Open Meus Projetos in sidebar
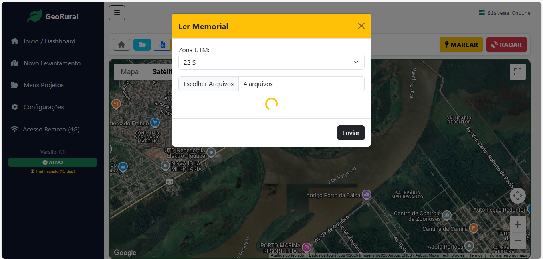Viewport: 543px width, 259px height. [x=44, y=85]
